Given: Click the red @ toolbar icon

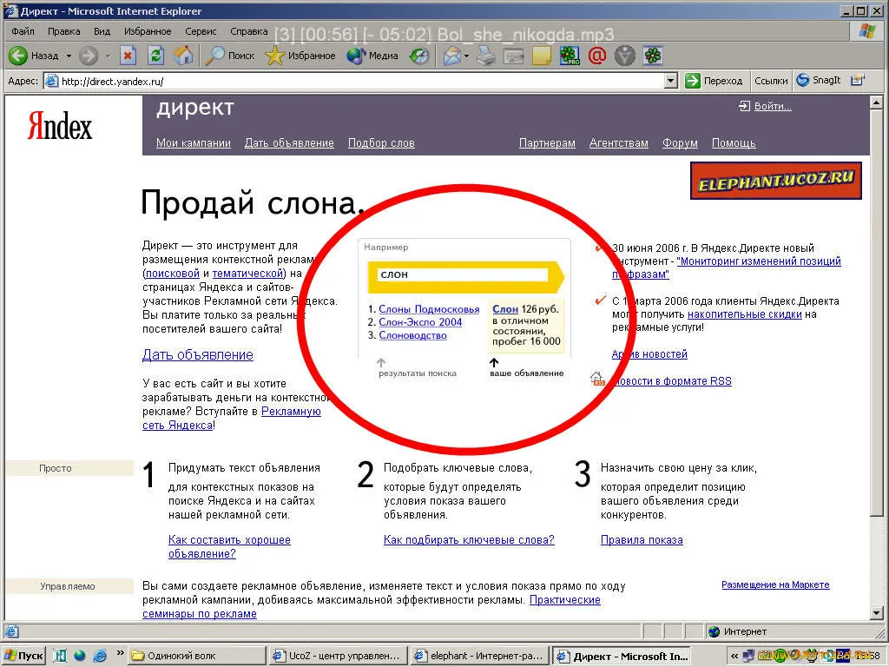Looking at the screenshot, I should [x=597, y=56].
